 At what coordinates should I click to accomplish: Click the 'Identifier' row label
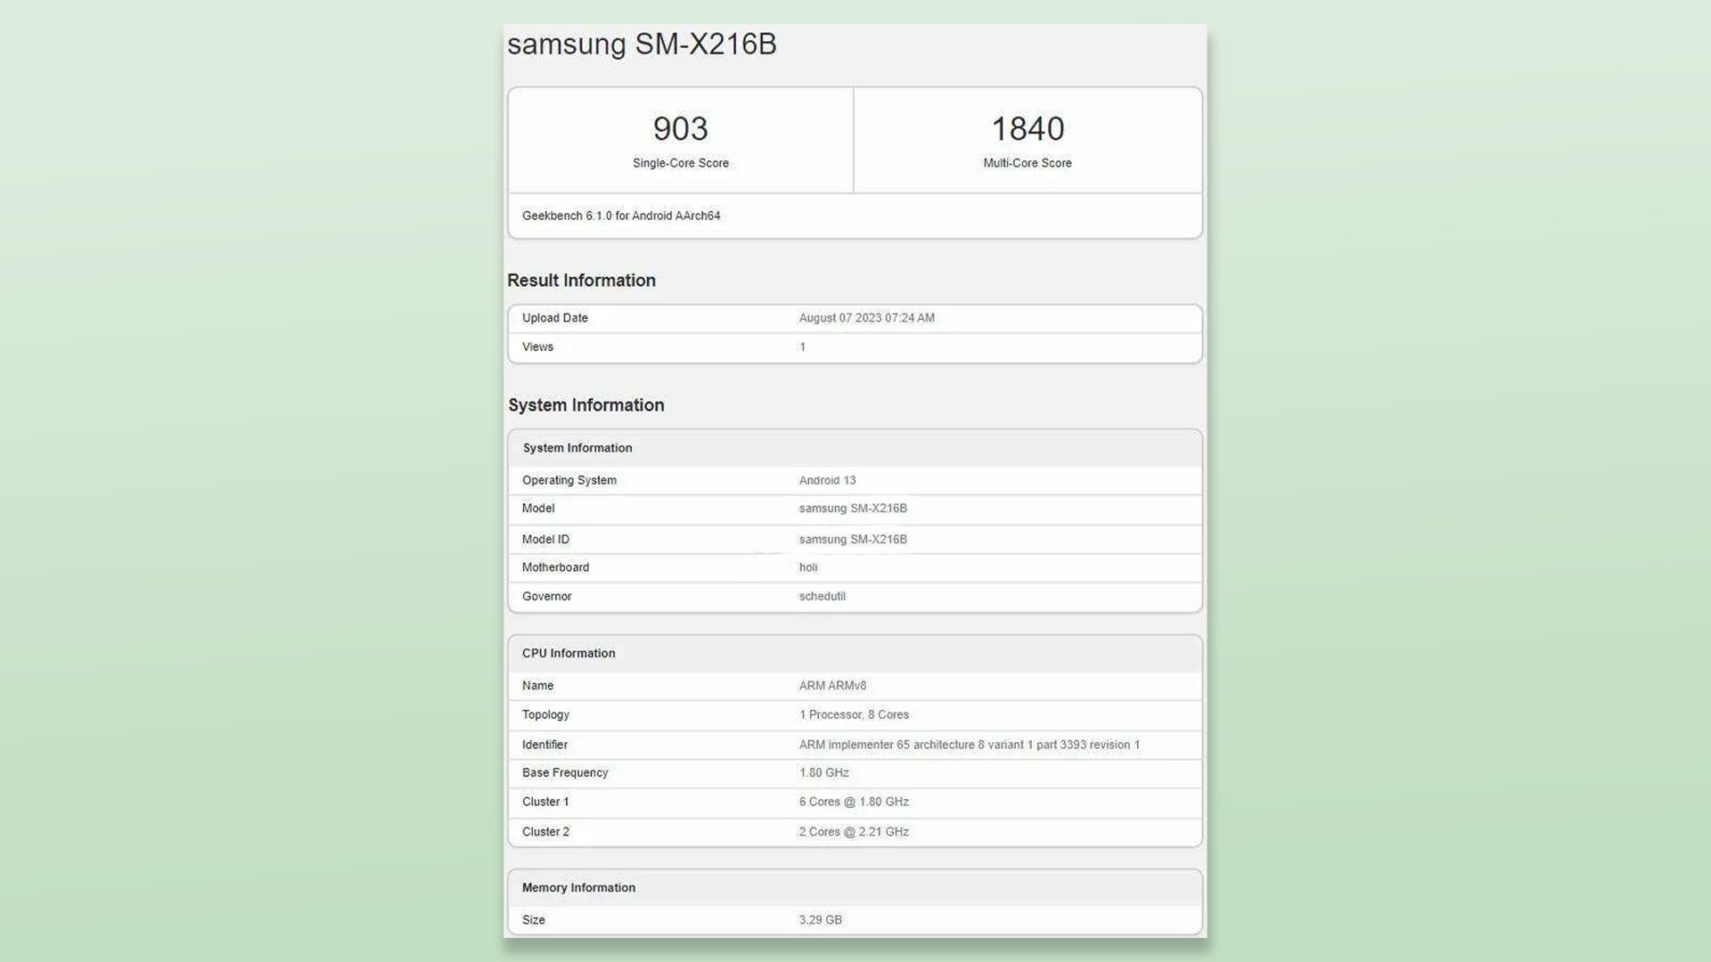click(x=544, y=745)
